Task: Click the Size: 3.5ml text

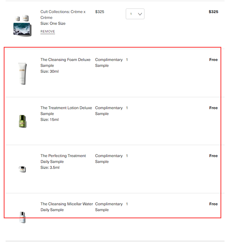Action: pyautogui.click(x=50, y=167)
